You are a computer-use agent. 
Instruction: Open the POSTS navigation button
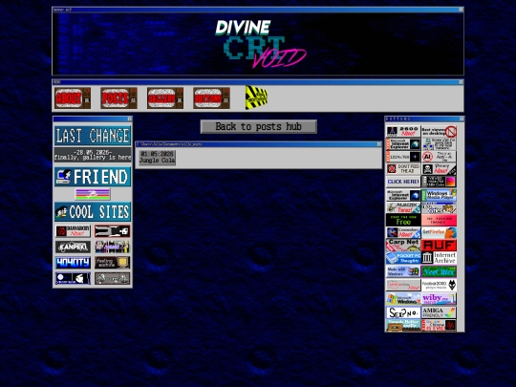coord(118,97)
